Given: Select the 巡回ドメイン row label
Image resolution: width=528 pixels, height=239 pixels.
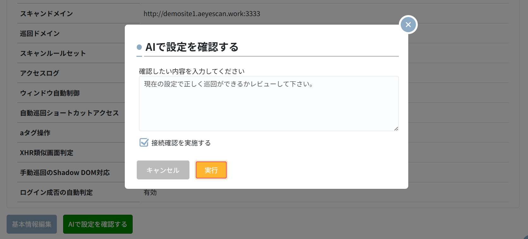Looking at the screenshot, I should 40,33.
